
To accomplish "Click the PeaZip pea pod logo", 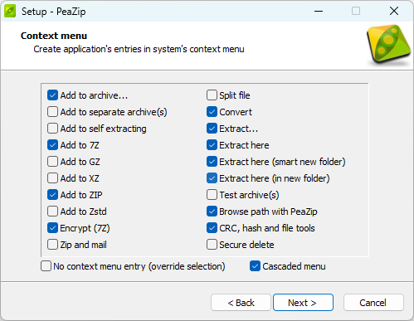I will 389,44.
